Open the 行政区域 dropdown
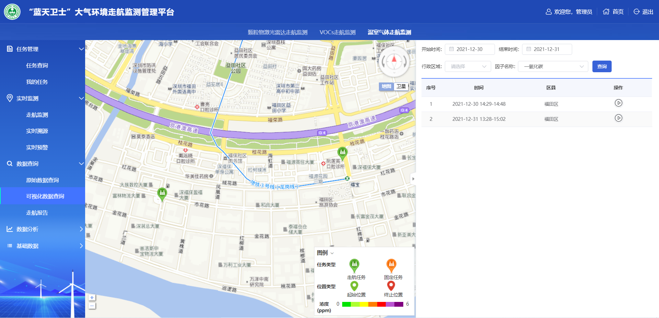Screen dimensions: 659x318 468,66
